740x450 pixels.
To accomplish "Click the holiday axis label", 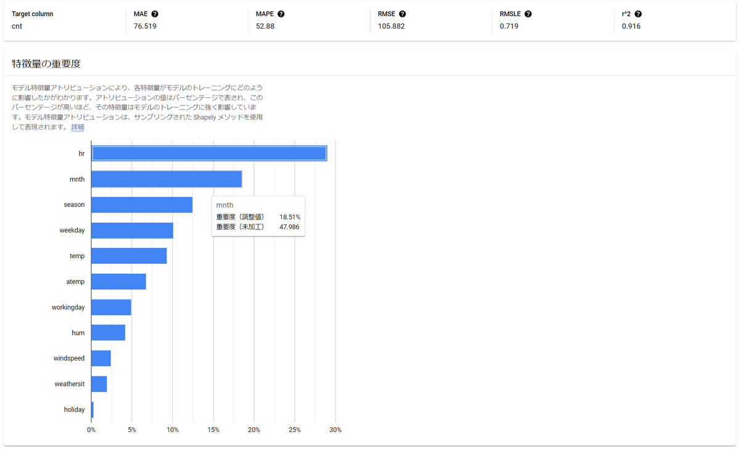I will (74, 410).
